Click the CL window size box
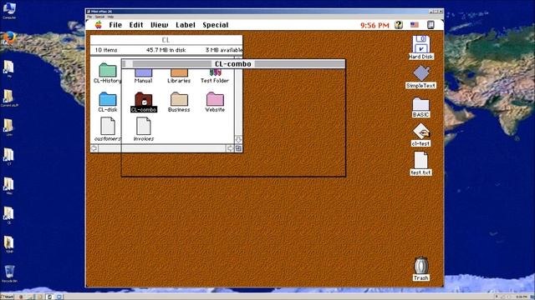This screenshot has width=535, height=300. coord(238,148)
